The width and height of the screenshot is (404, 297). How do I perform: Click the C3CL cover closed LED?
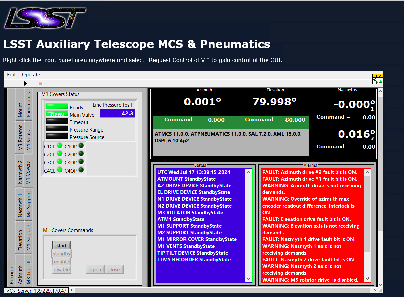point(60,162)
